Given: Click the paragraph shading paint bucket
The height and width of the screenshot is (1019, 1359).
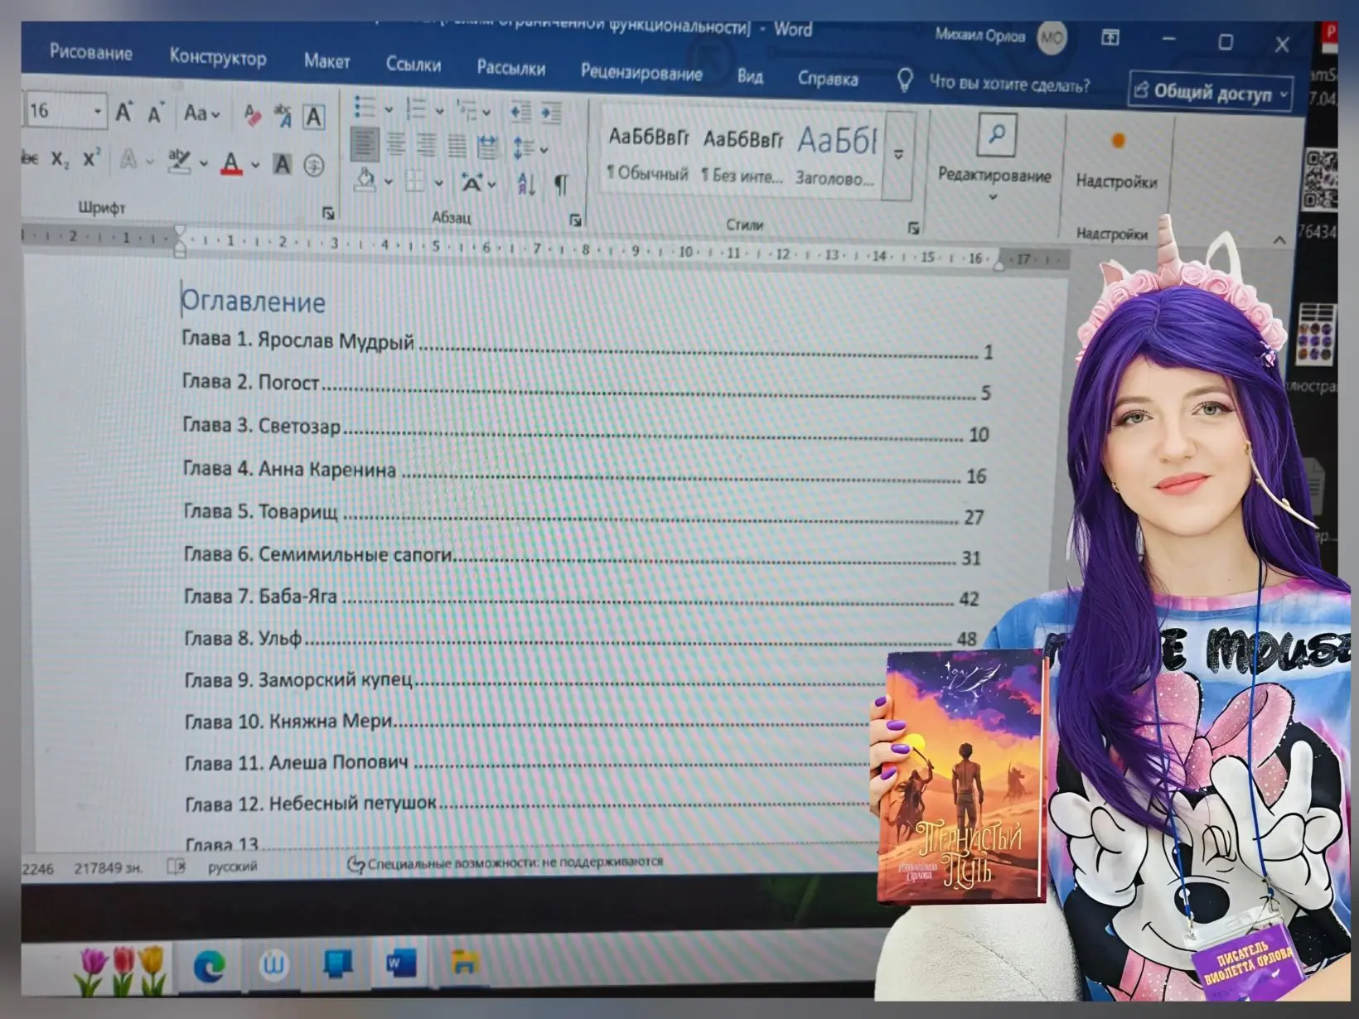Looking at the screenshot, I should click(x=365, y=179).
